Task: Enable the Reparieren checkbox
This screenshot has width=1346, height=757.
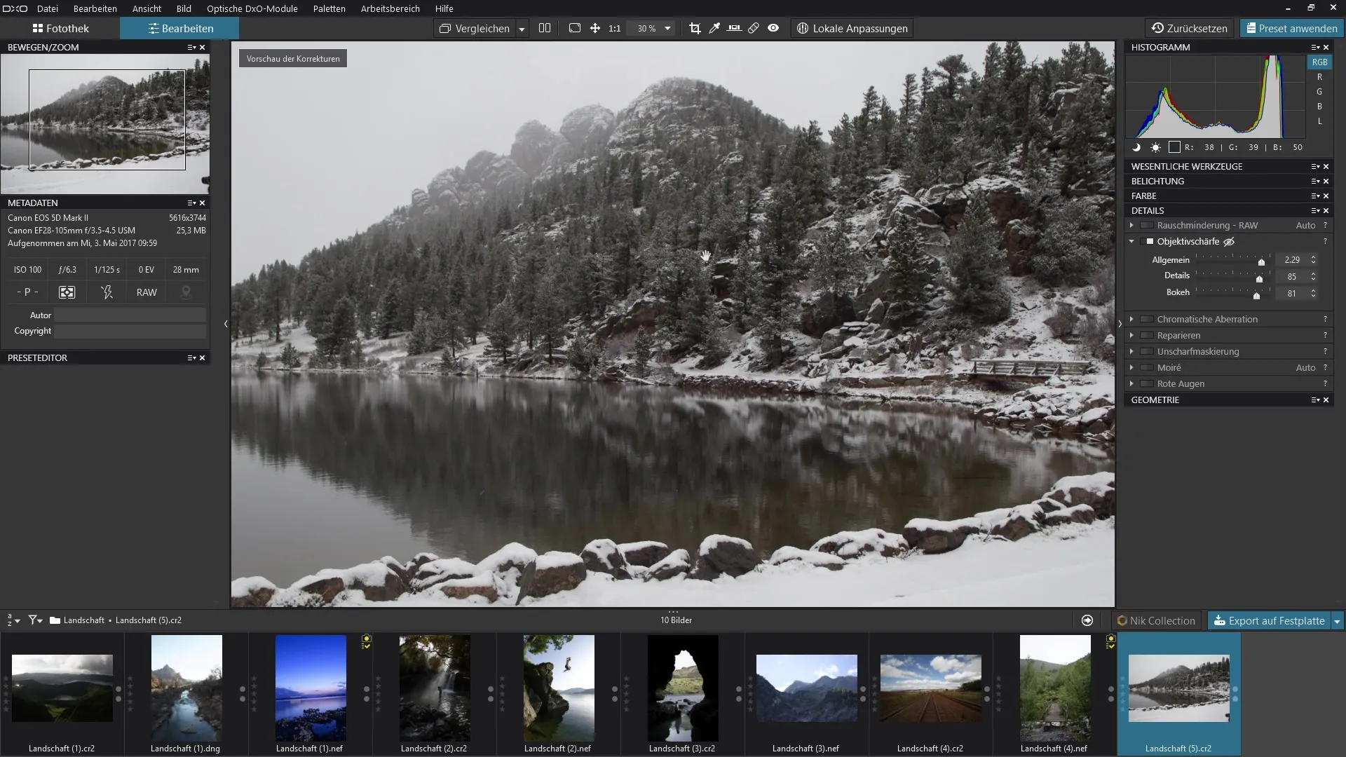Action: (x=1147, y=336)
